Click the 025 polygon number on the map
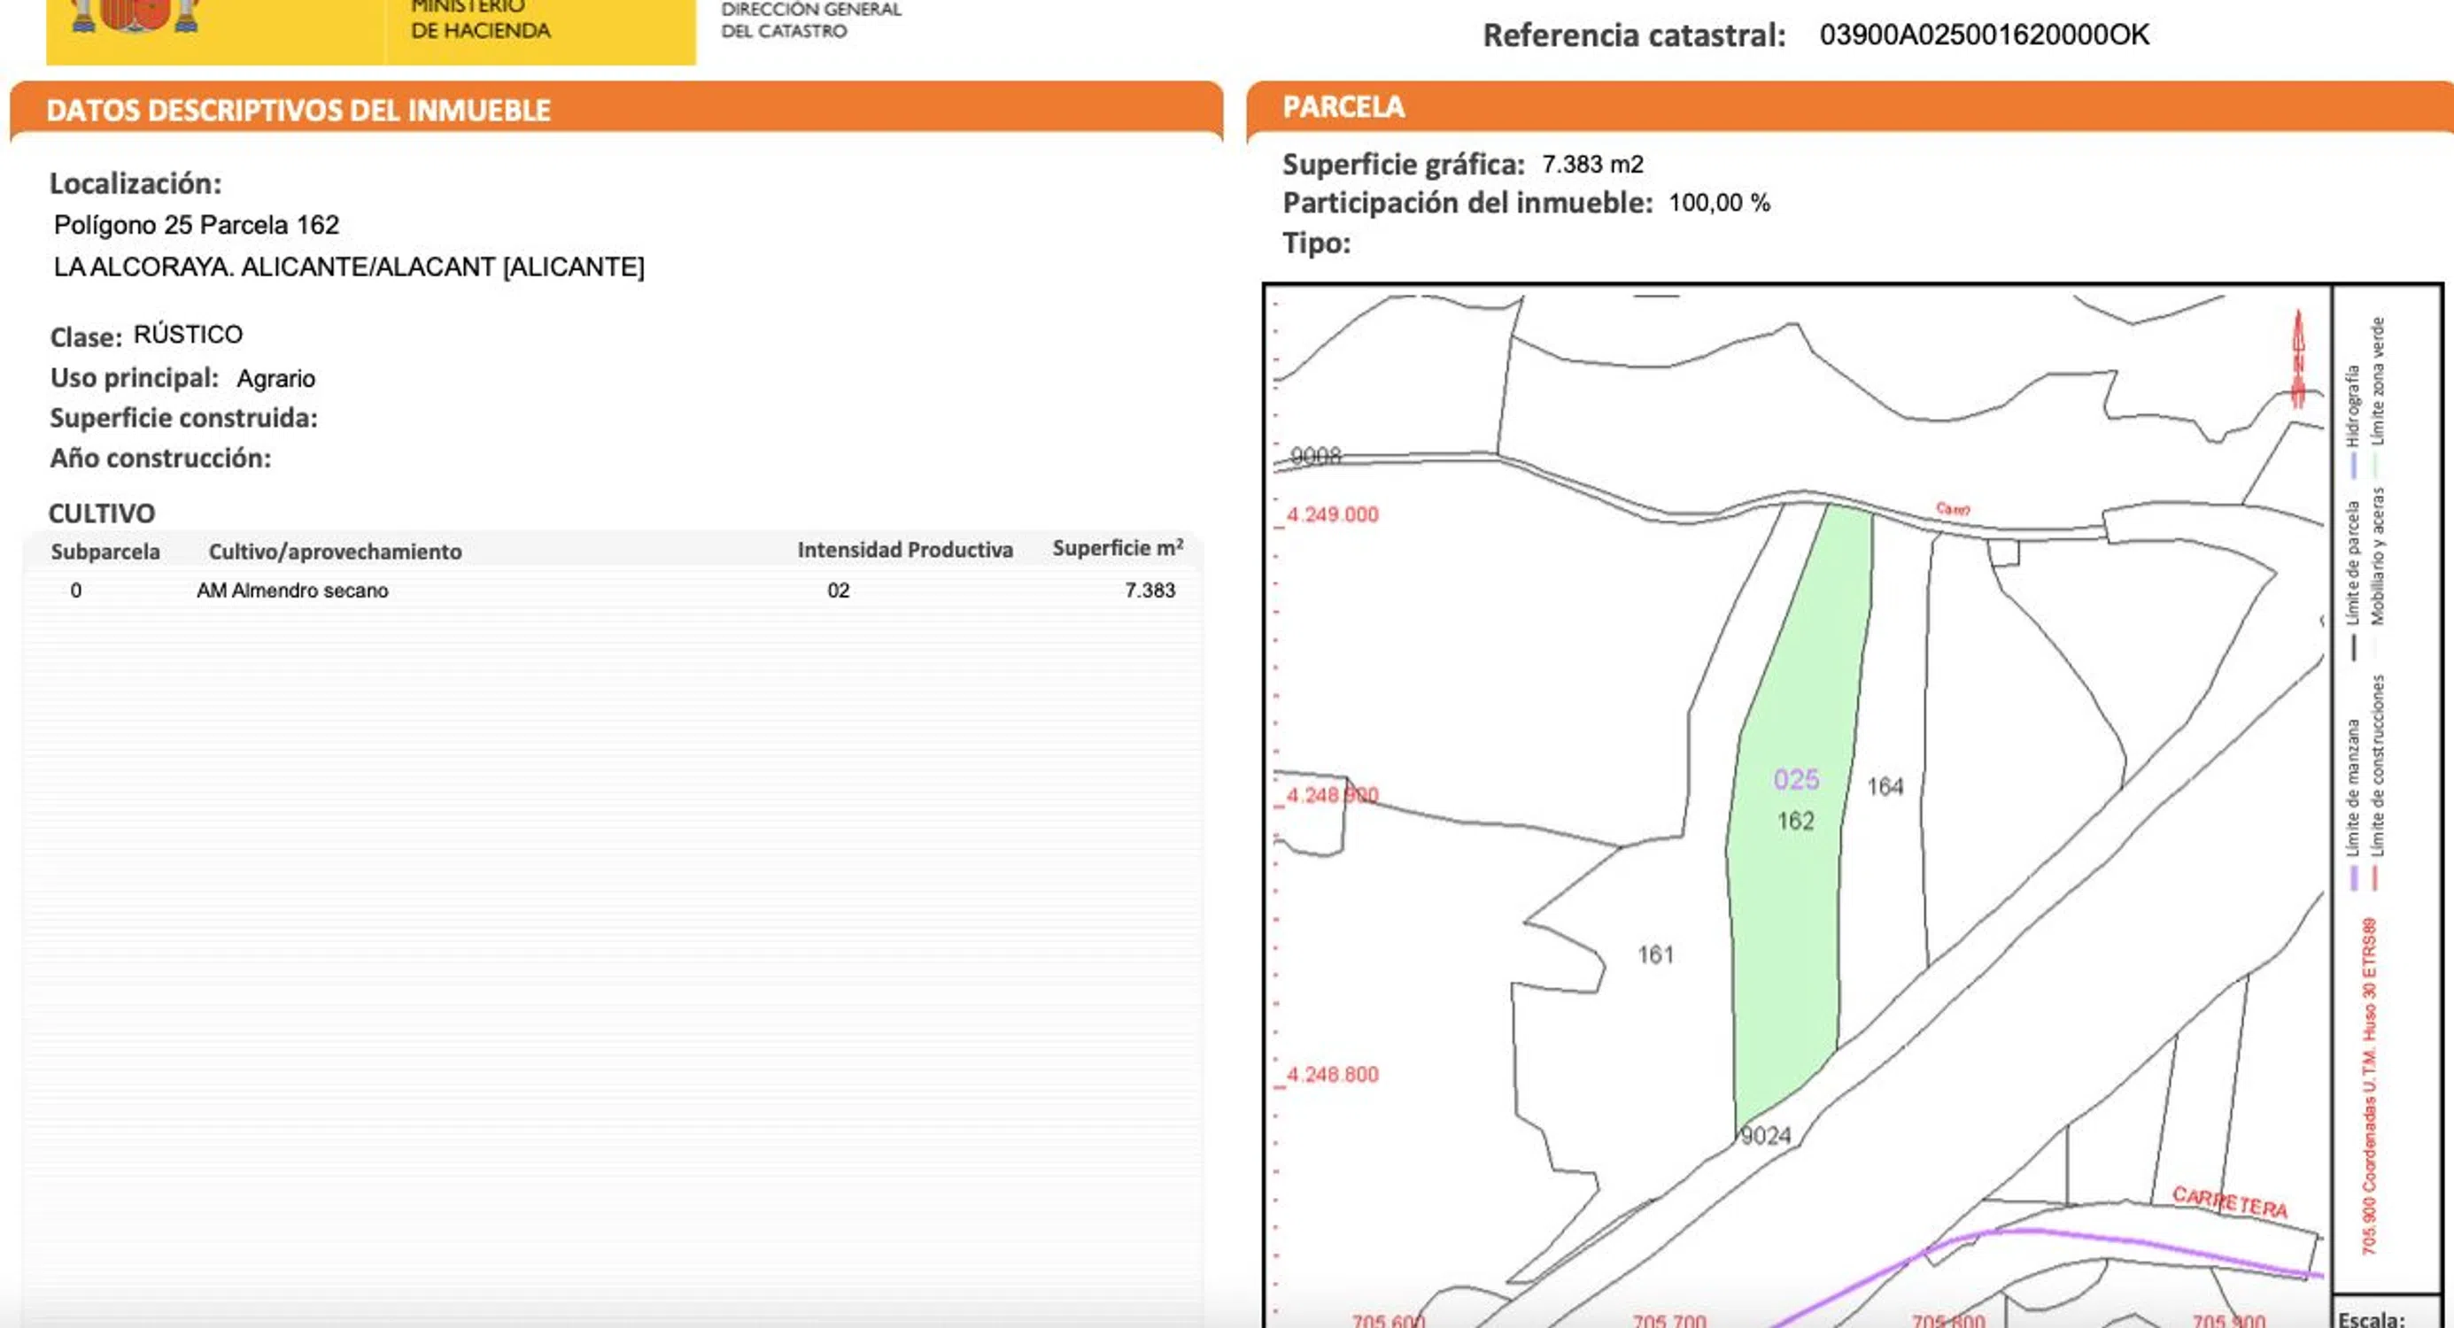The image size is (2454, 1328). click(1796, 779)
